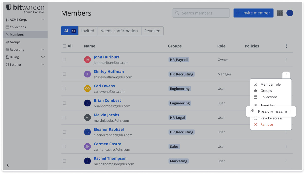The image size is (305, 174).
Task: Expand the Reporting section in sidebar
Action: click(43, 50)
